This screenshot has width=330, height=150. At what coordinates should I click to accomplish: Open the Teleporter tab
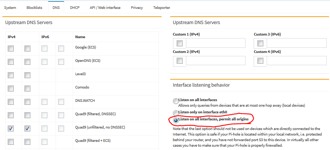(161, 7)
